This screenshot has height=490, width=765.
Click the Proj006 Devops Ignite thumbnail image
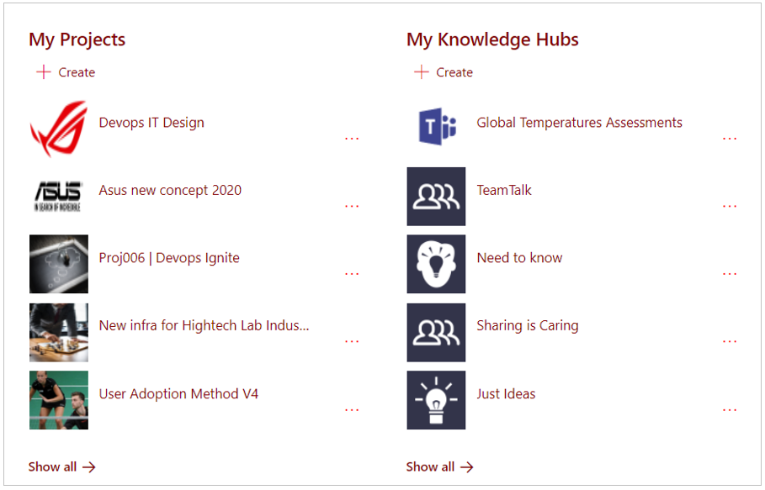[x=59, y=264]
